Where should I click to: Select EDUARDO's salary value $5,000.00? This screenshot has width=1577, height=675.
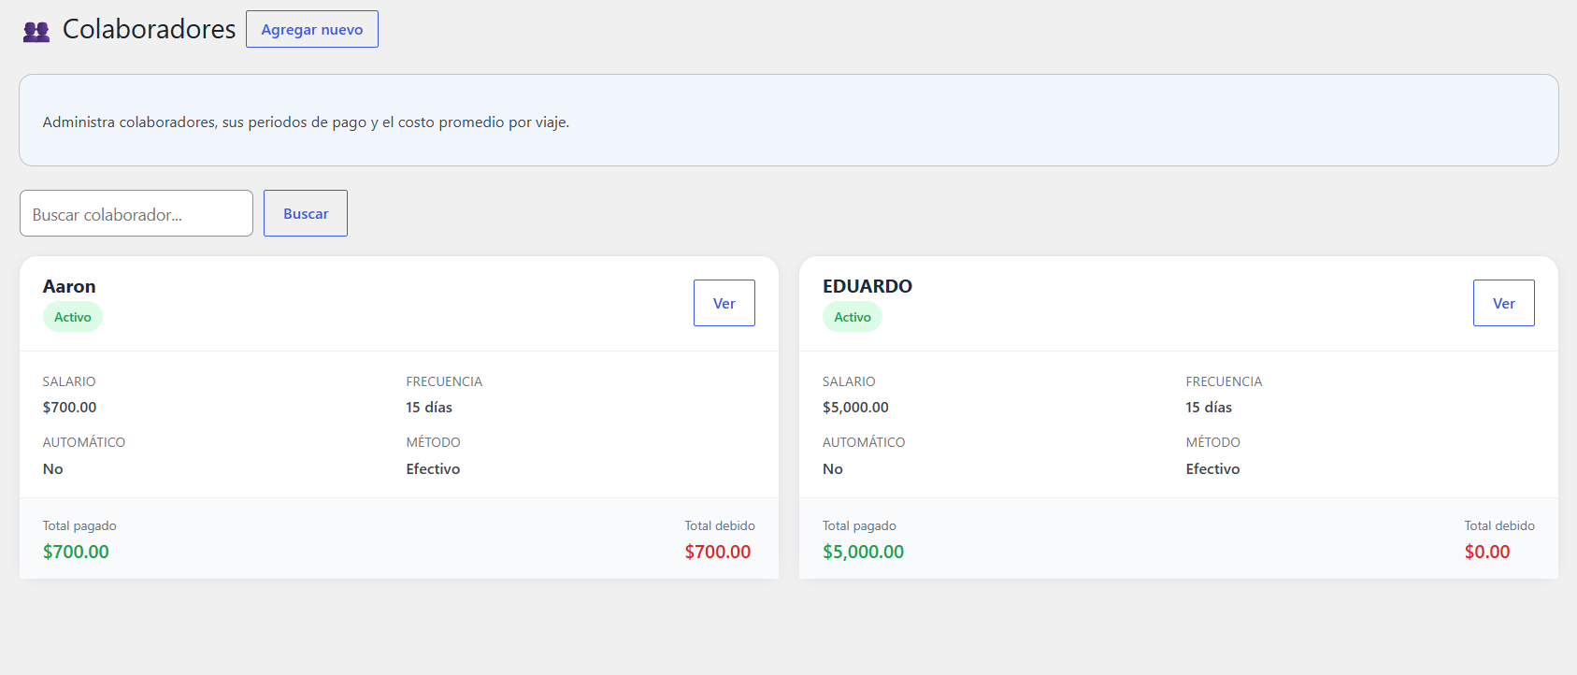click(x=855, y=407)
